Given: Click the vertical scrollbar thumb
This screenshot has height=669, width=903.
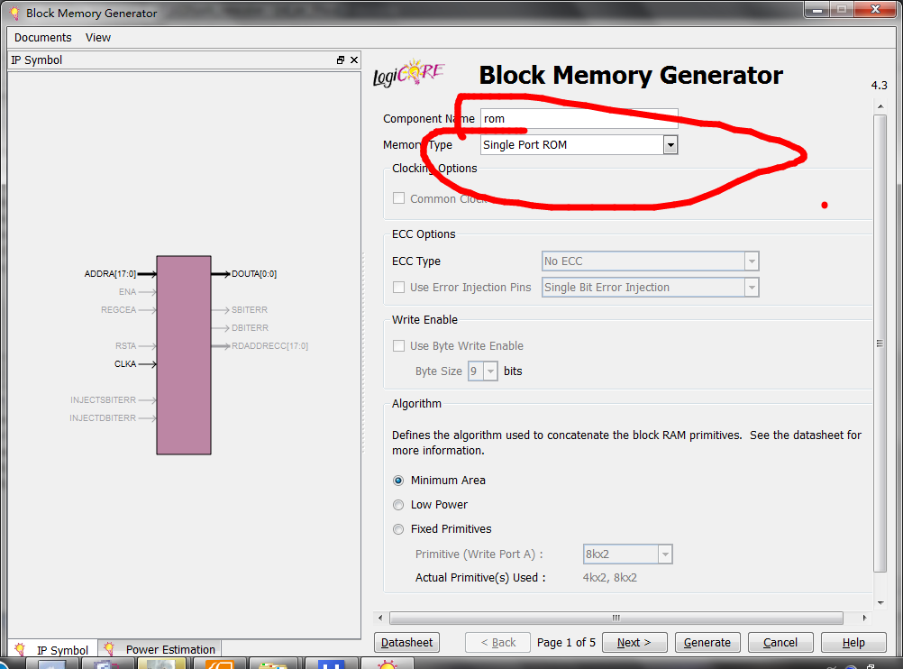Looking at the screenshot, I should pos(880,344).
